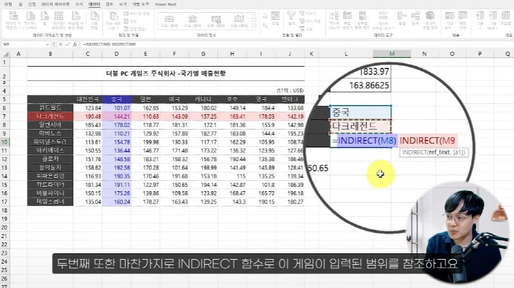Click the cell showing 190.48
Viewport: 514px width, 288px height.
87,117
